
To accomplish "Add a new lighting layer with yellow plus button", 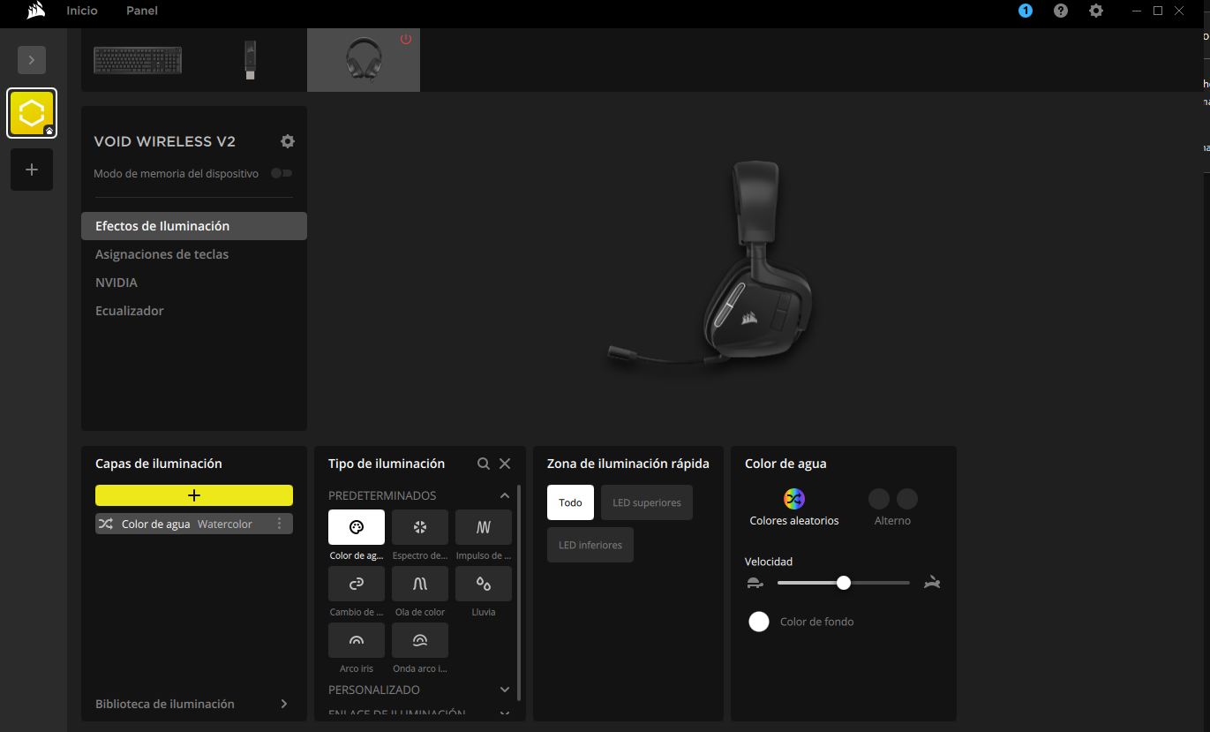I will click(194, 495).
